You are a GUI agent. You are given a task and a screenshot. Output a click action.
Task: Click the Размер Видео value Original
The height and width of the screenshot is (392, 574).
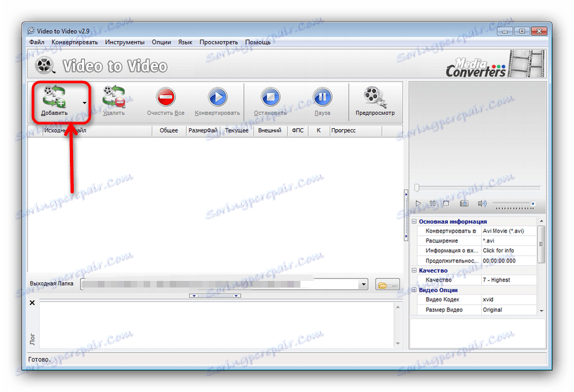(x=509, y=310)
